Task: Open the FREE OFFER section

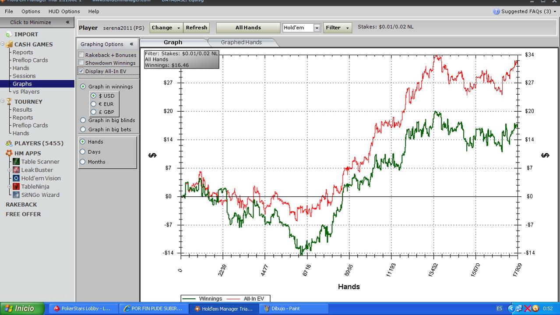Action: pyautogui.click(x=23, y=214)
